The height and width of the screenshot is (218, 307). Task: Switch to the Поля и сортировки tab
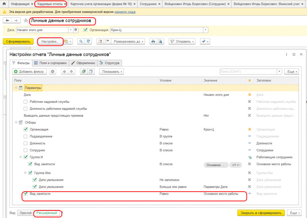click(x=50, y=63)
